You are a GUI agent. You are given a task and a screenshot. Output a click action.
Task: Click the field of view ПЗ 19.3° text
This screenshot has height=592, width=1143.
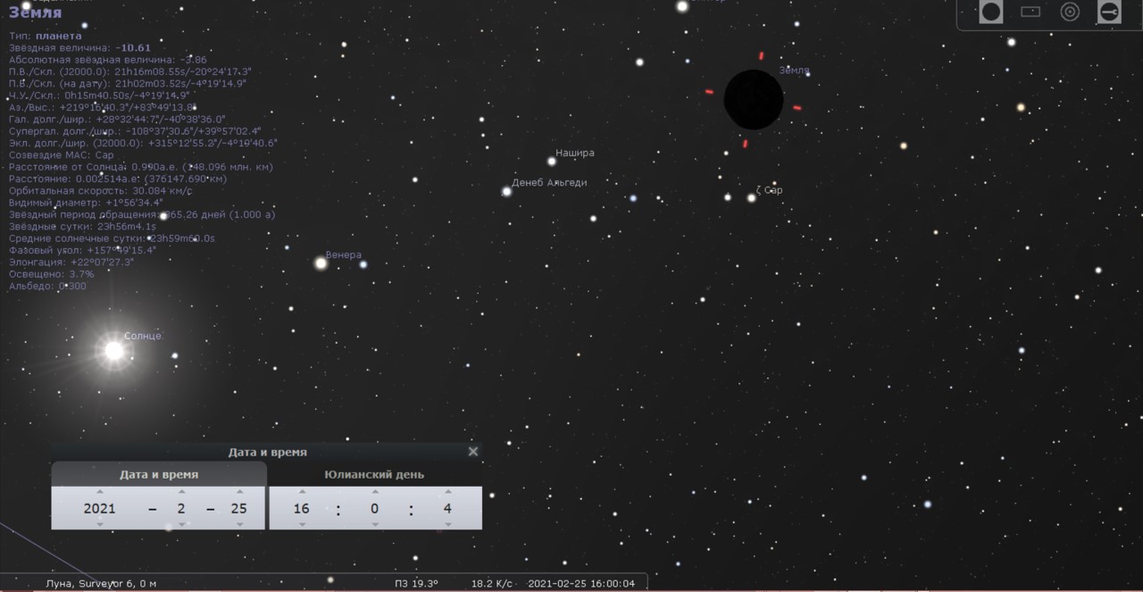[x=417, y=584]
